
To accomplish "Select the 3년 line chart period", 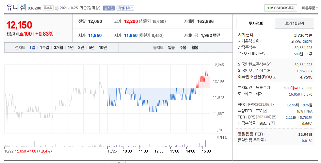I will 81,48.
